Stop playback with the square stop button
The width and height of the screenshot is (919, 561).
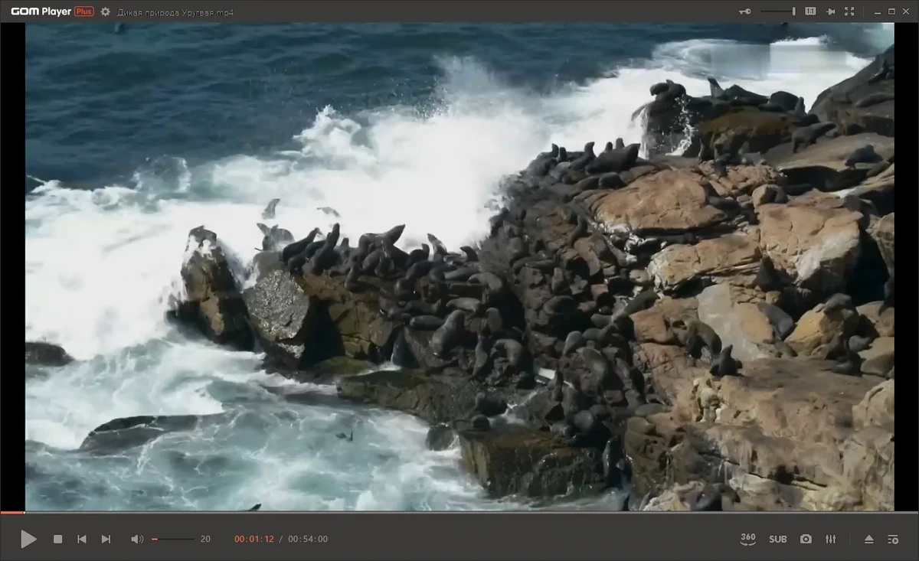57,539
